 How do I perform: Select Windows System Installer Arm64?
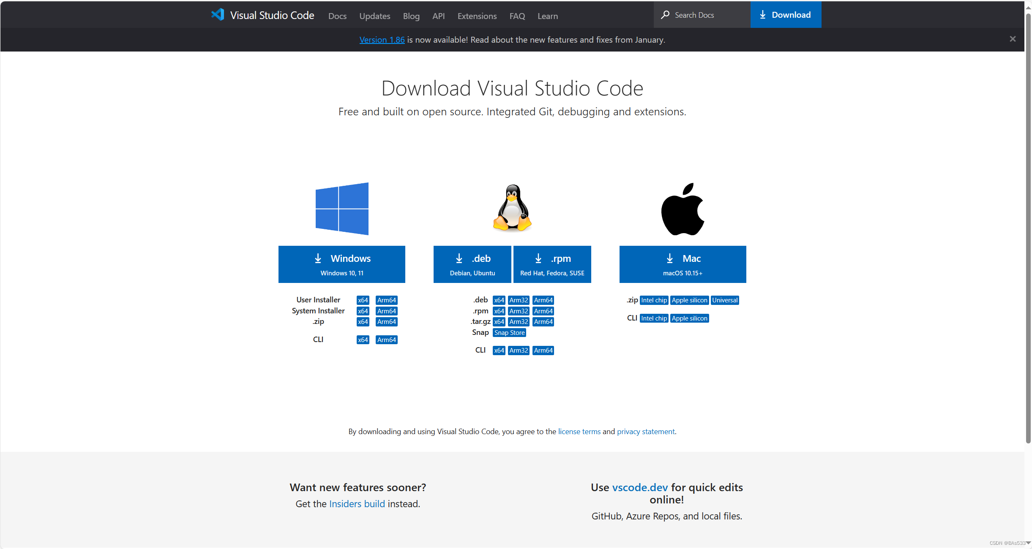click(386, 311)
